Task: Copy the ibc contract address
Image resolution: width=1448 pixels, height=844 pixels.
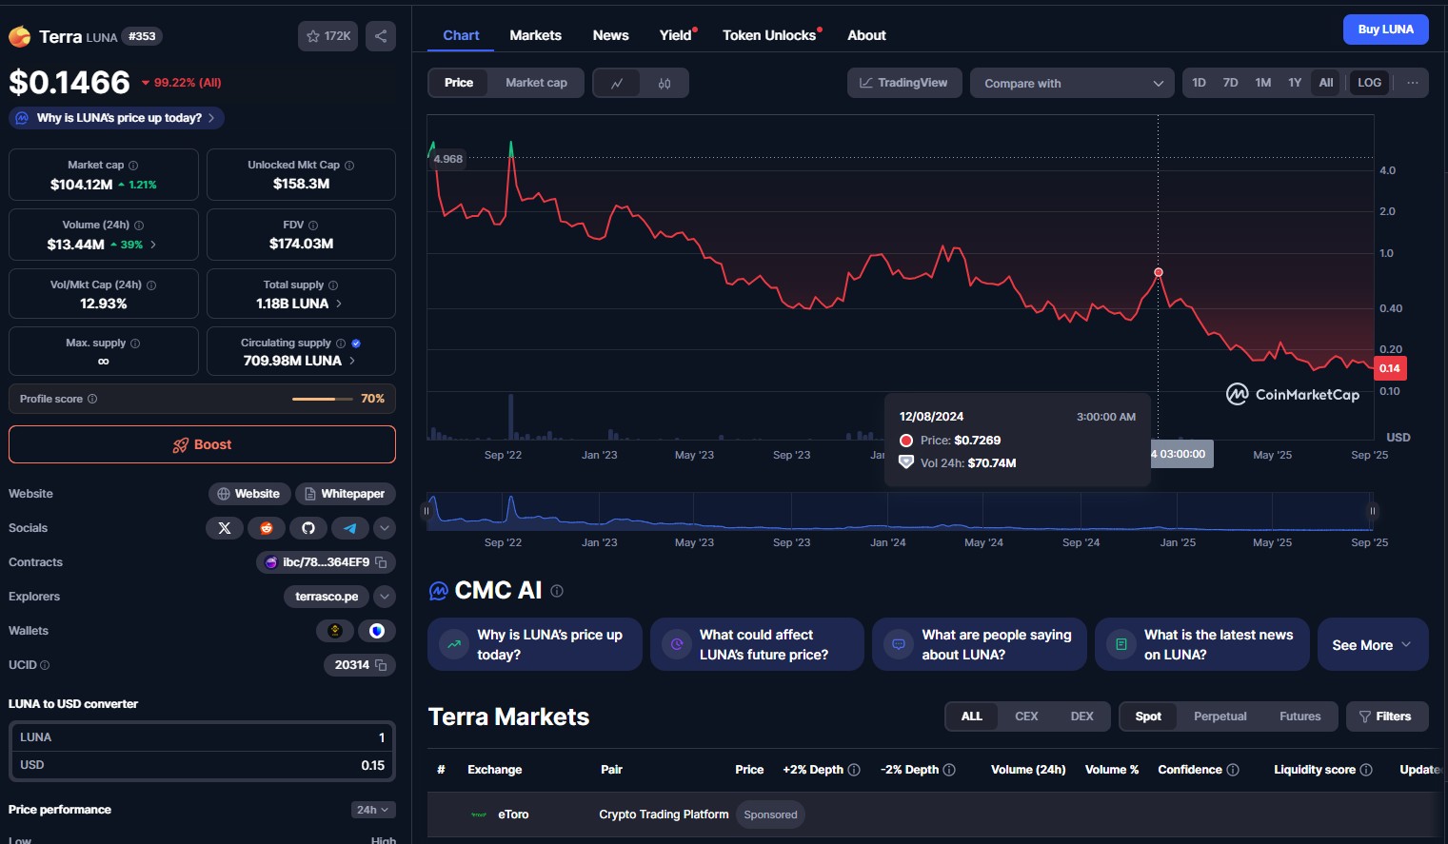Action: pos(382,562)
